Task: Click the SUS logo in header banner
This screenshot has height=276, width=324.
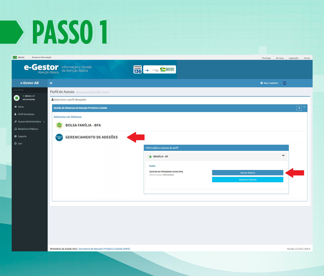Action: (x=147, y=70)
